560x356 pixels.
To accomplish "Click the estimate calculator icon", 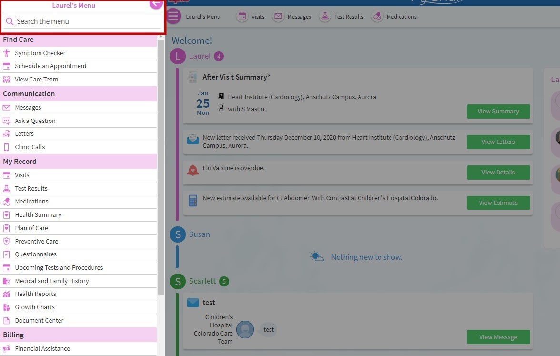I will [x=193, y=201].
